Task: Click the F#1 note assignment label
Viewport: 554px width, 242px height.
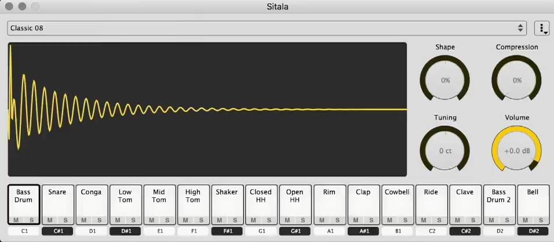Action: point(227,231)
